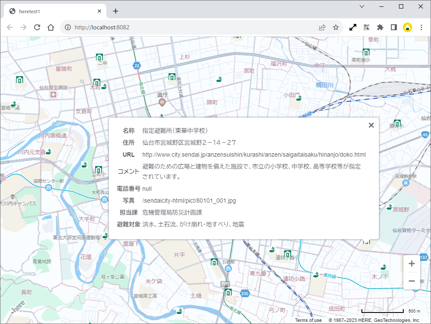The image size is (431, 324).
Task: Click the yellow profile avatar icon
Action: point(408,27)
